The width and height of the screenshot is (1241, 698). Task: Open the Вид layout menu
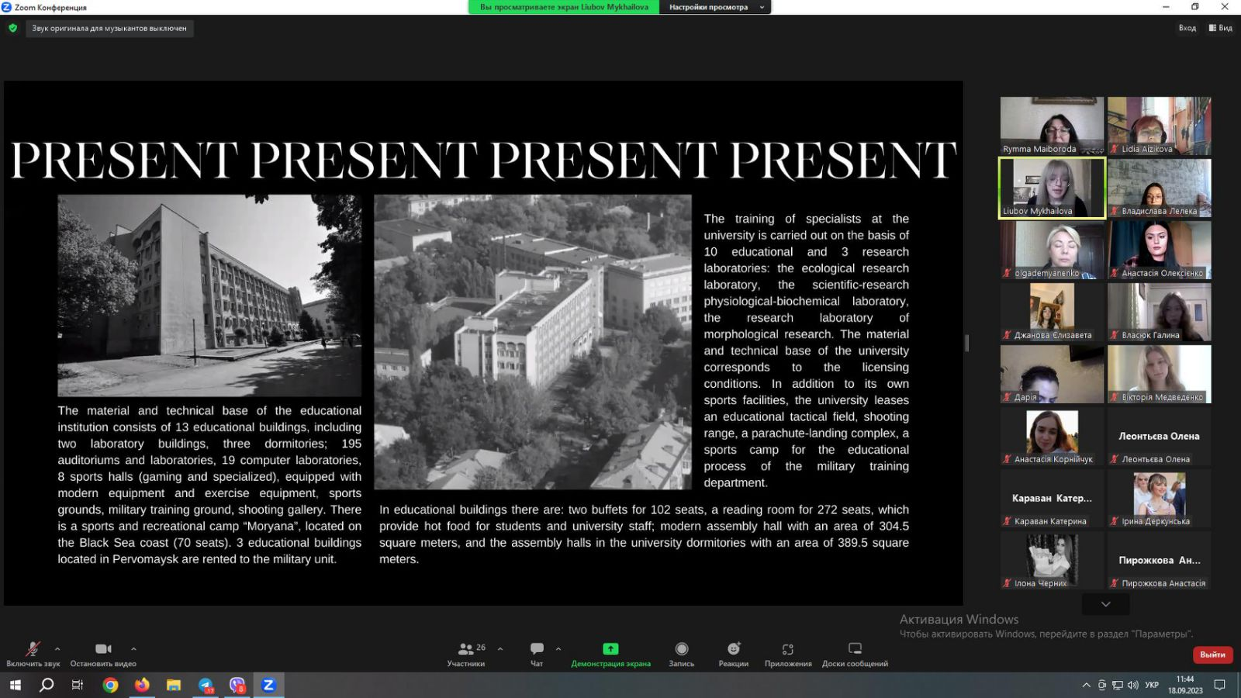pyautogui.click(x=1220, y=28)
